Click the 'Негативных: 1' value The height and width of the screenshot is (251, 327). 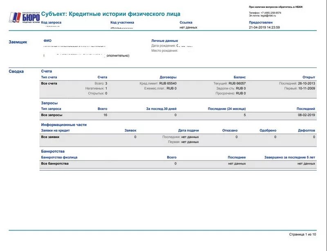coord(96,88)
